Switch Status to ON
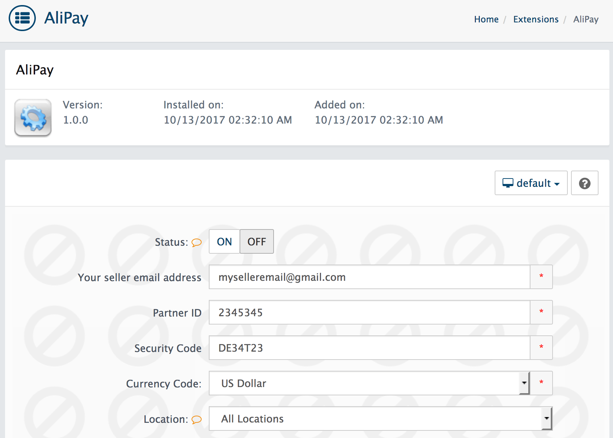 point(224,241)
